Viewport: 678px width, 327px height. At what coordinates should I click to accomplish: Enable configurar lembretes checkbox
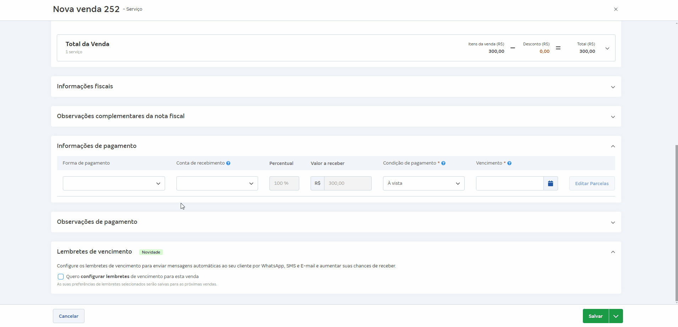(61, 277)
